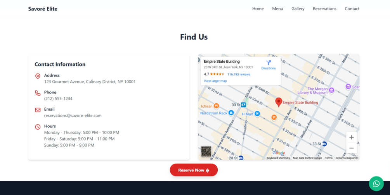Click Empire State Building title in map card

click(x=222, y=61)
